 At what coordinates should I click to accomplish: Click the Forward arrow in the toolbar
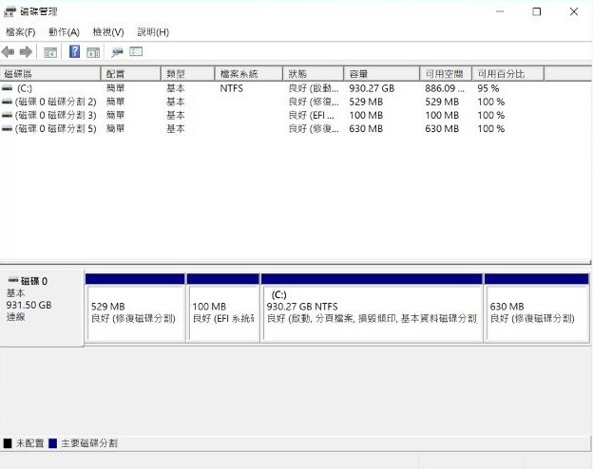point(26,52)
